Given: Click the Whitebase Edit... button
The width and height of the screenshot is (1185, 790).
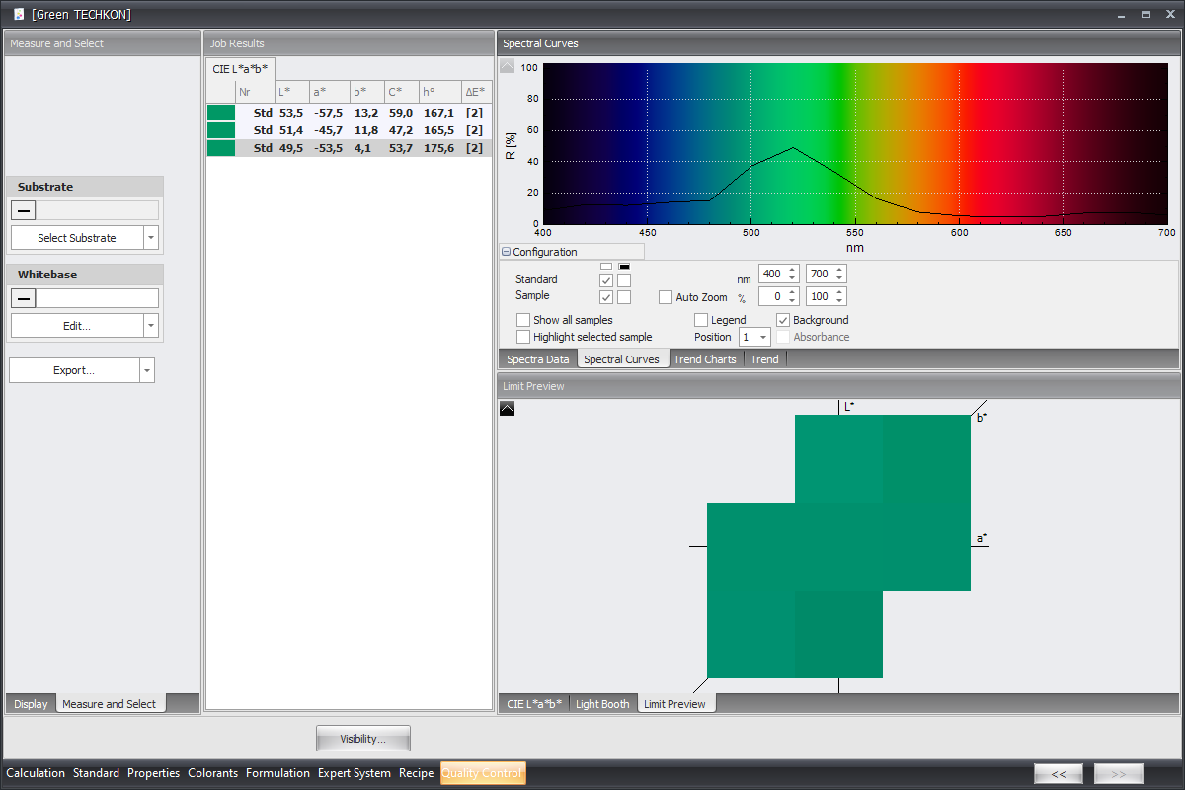Looking at the screenshot, I should click(77, 326).
